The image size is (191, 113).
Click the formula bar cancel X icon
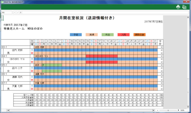[15, 12]
